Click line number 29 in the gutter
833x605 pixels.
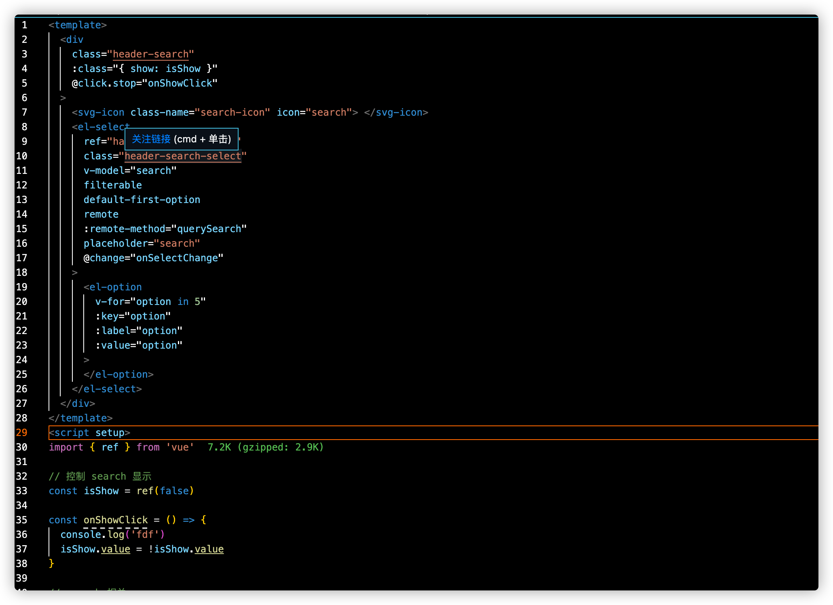pyautogui.click(x=22, y=432)
